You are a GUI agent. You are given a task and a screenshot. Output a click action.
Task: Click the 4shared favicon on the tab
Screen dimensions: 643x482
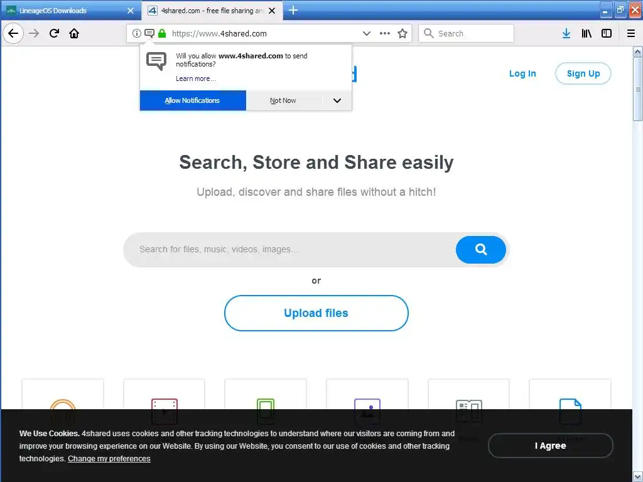click(153, 11)
